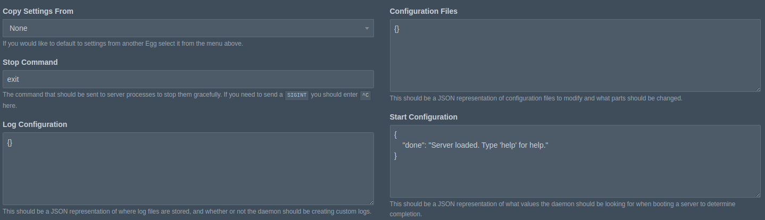Click the SIGINT code badge
The image size is (765, 220).
click(297, 95)
